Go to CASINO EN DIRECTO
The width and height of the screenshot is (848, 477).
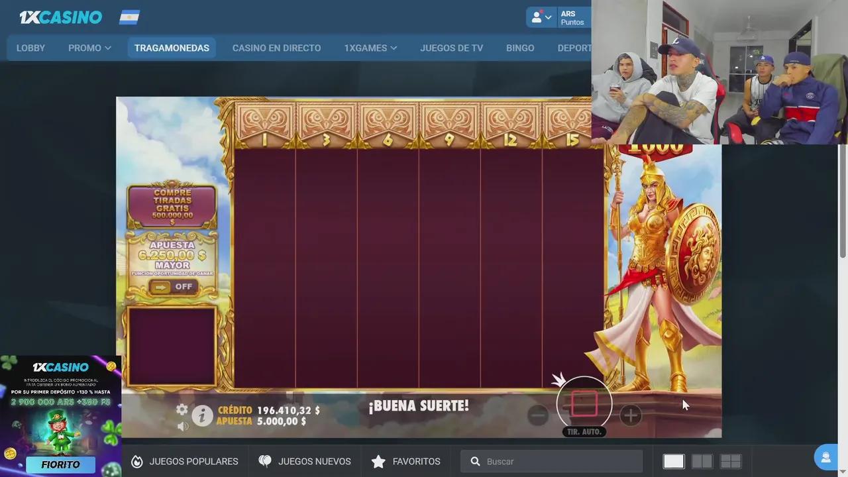[276, 48]
